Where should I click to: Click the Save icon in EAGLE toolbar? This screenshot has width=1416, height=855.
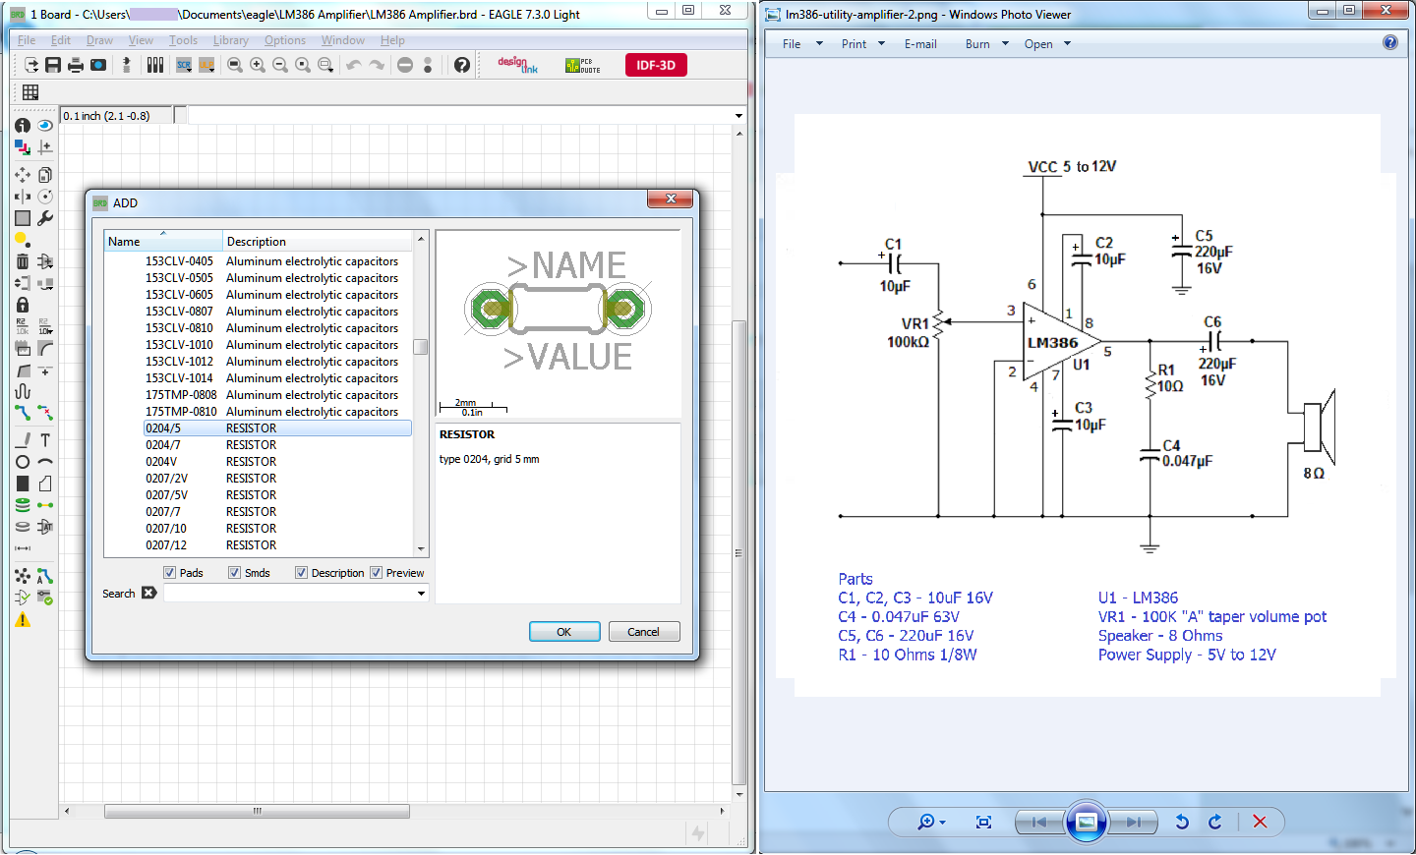pos(53,65)
